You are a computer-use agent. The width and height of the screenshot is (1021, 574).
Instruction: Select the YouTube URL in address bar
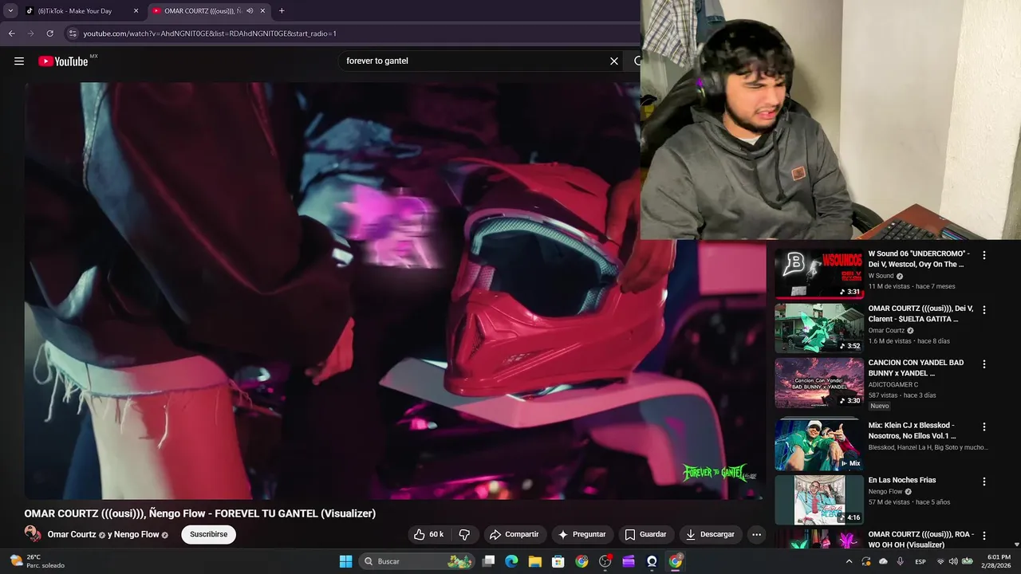(210, 33)
